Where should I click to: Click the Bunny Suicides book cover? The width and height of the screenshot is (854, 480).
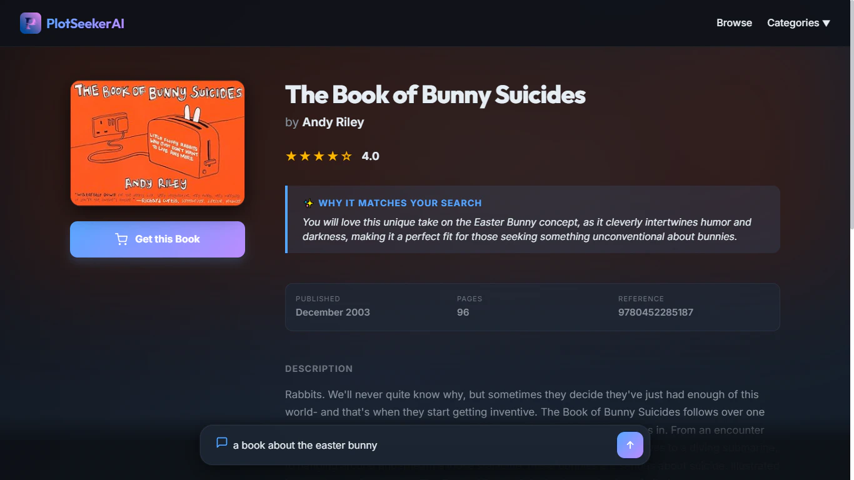(x=158, y=142)
